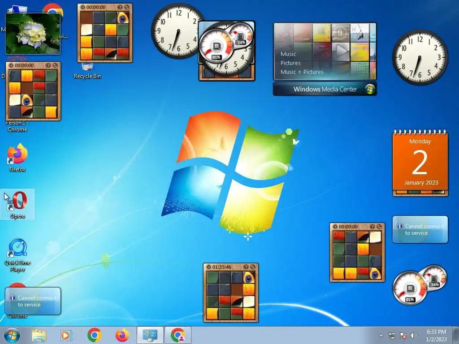Image resolution: width=459 pixels, height=344 pixels.
Task: Click the flower picture in the slideshow gadget
Action: (33, 34)
